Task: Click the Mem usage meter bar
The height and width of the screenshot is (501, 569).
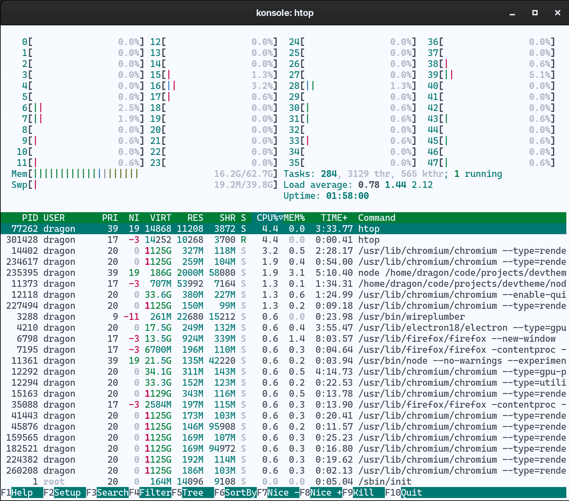Action: coord(144,174)
